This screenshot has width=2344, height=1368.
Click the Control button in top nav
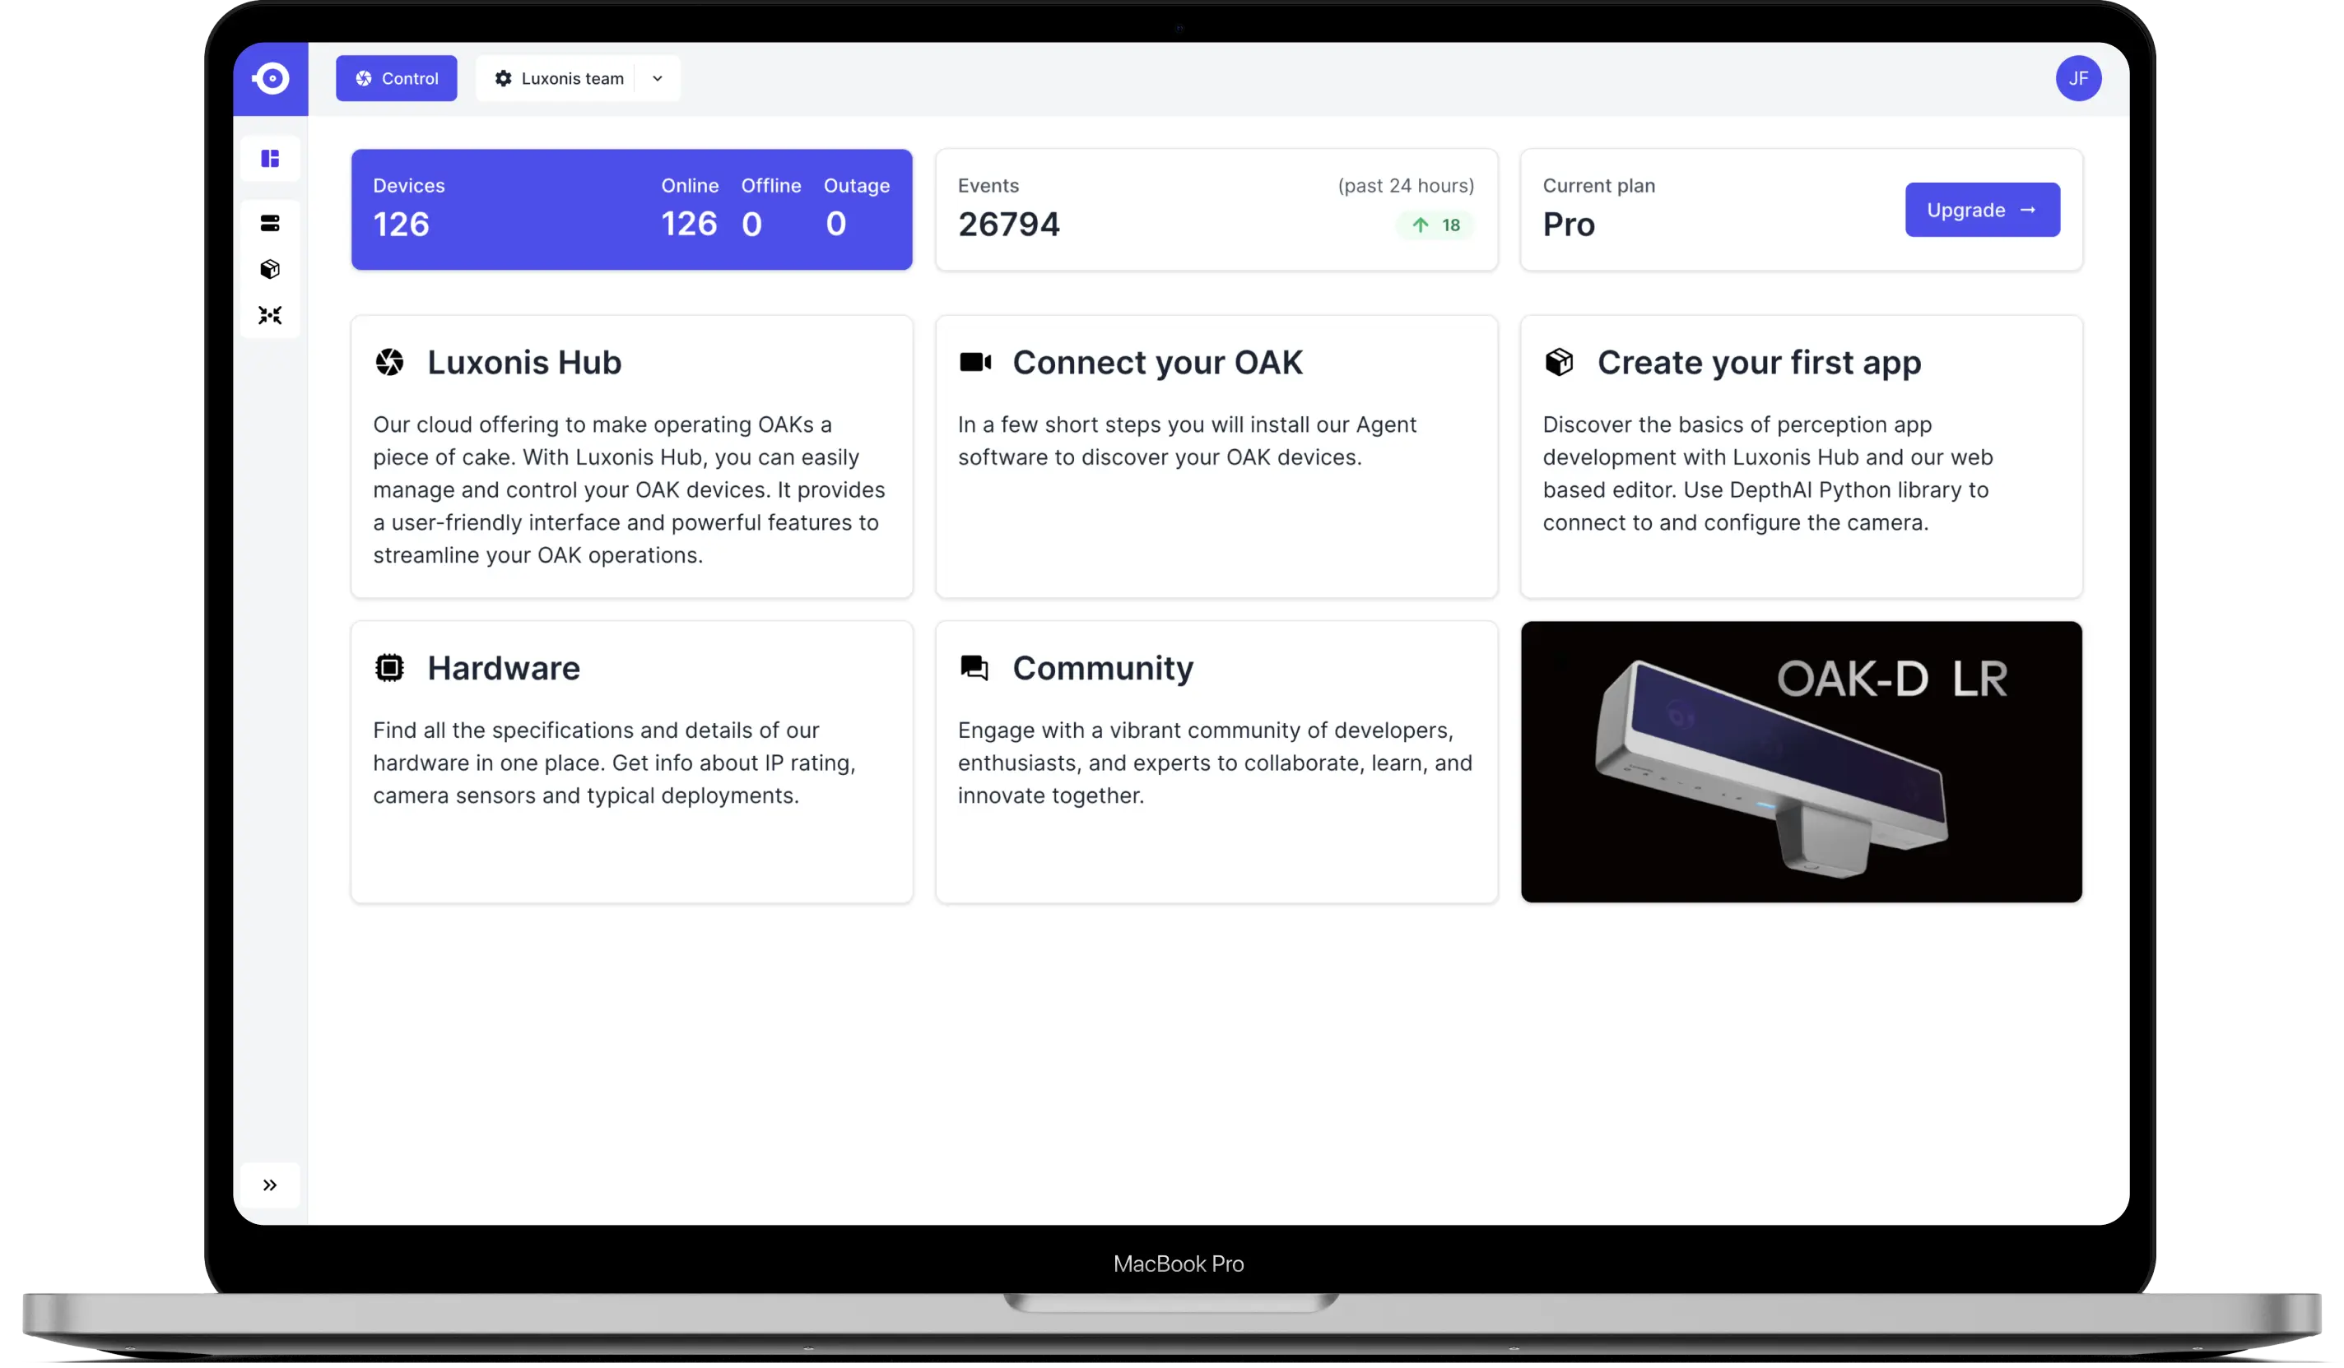coord(396,78)
